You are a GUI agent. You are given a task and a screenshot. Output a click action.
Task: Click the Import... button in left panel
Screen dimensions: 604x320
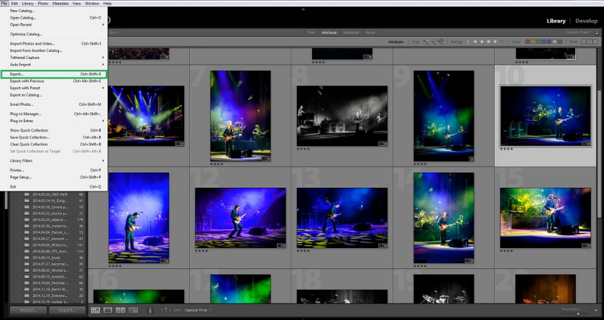pyautogui.click(x=28, y=311)
